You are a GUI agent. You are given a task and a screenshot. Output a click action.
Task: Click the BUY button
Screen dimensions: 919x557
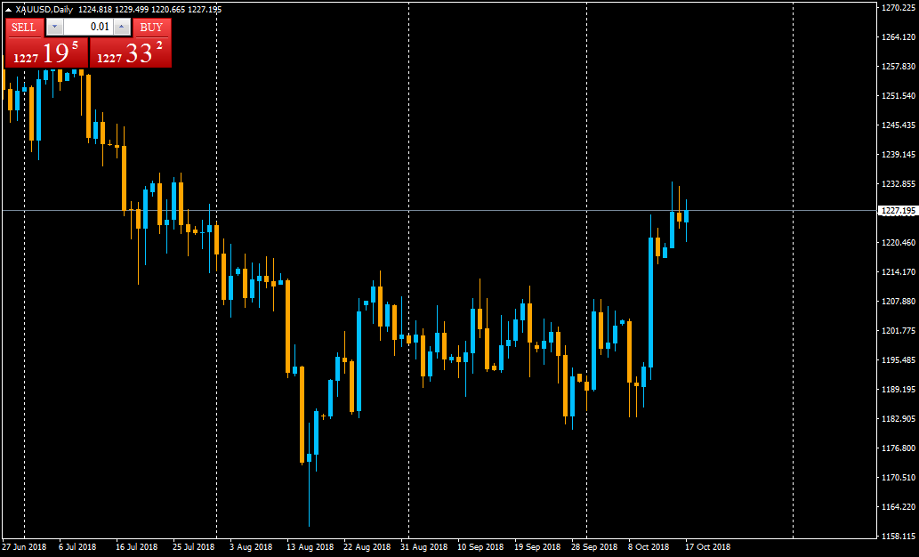tap(152, 27)
